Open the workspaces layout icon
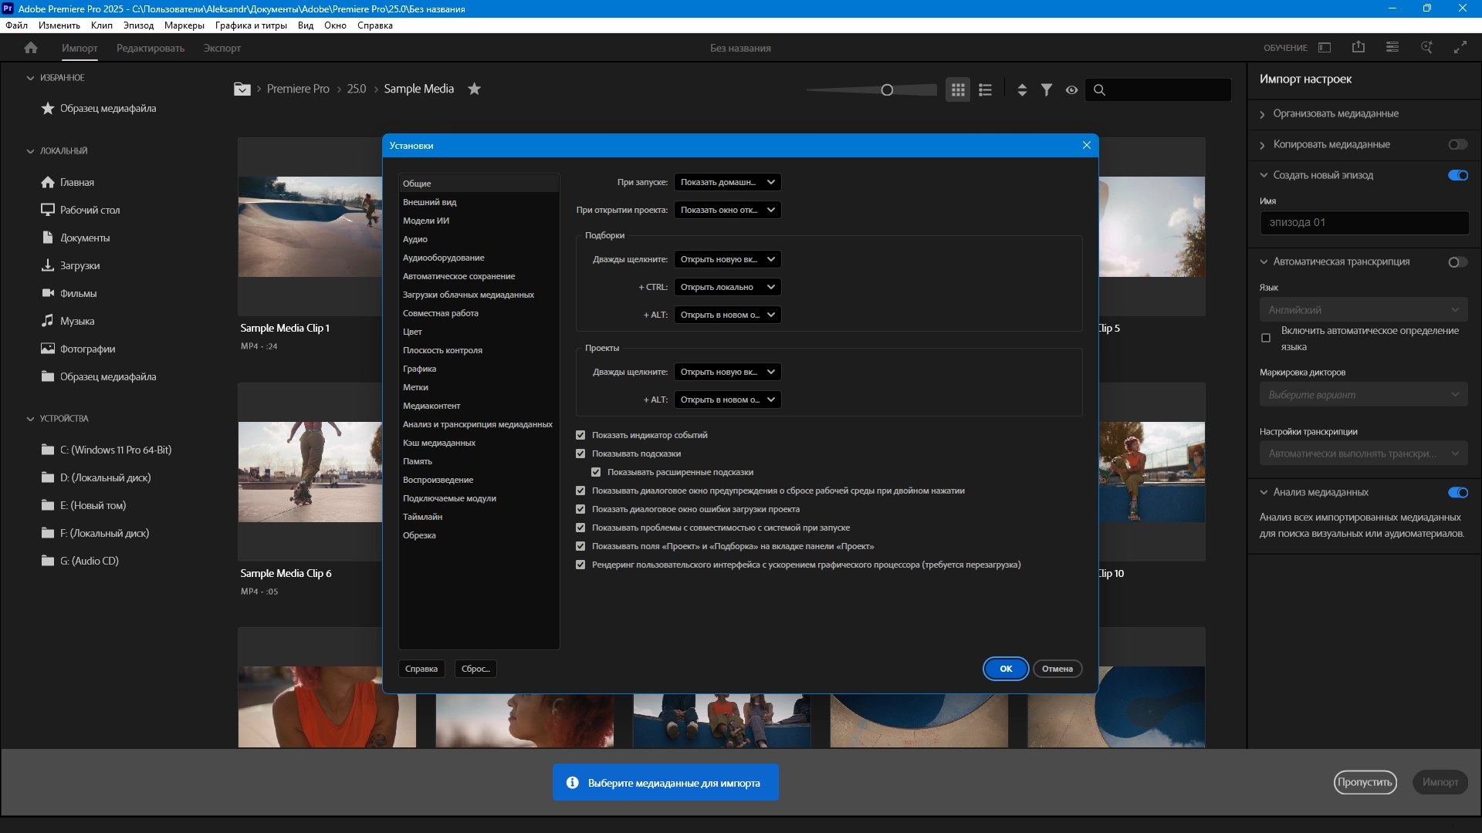1482x833 pixels. pos(1325,48)
